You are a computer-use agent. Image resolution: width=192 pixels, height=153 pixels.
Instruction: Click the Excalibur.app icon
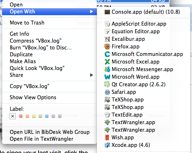107,39
